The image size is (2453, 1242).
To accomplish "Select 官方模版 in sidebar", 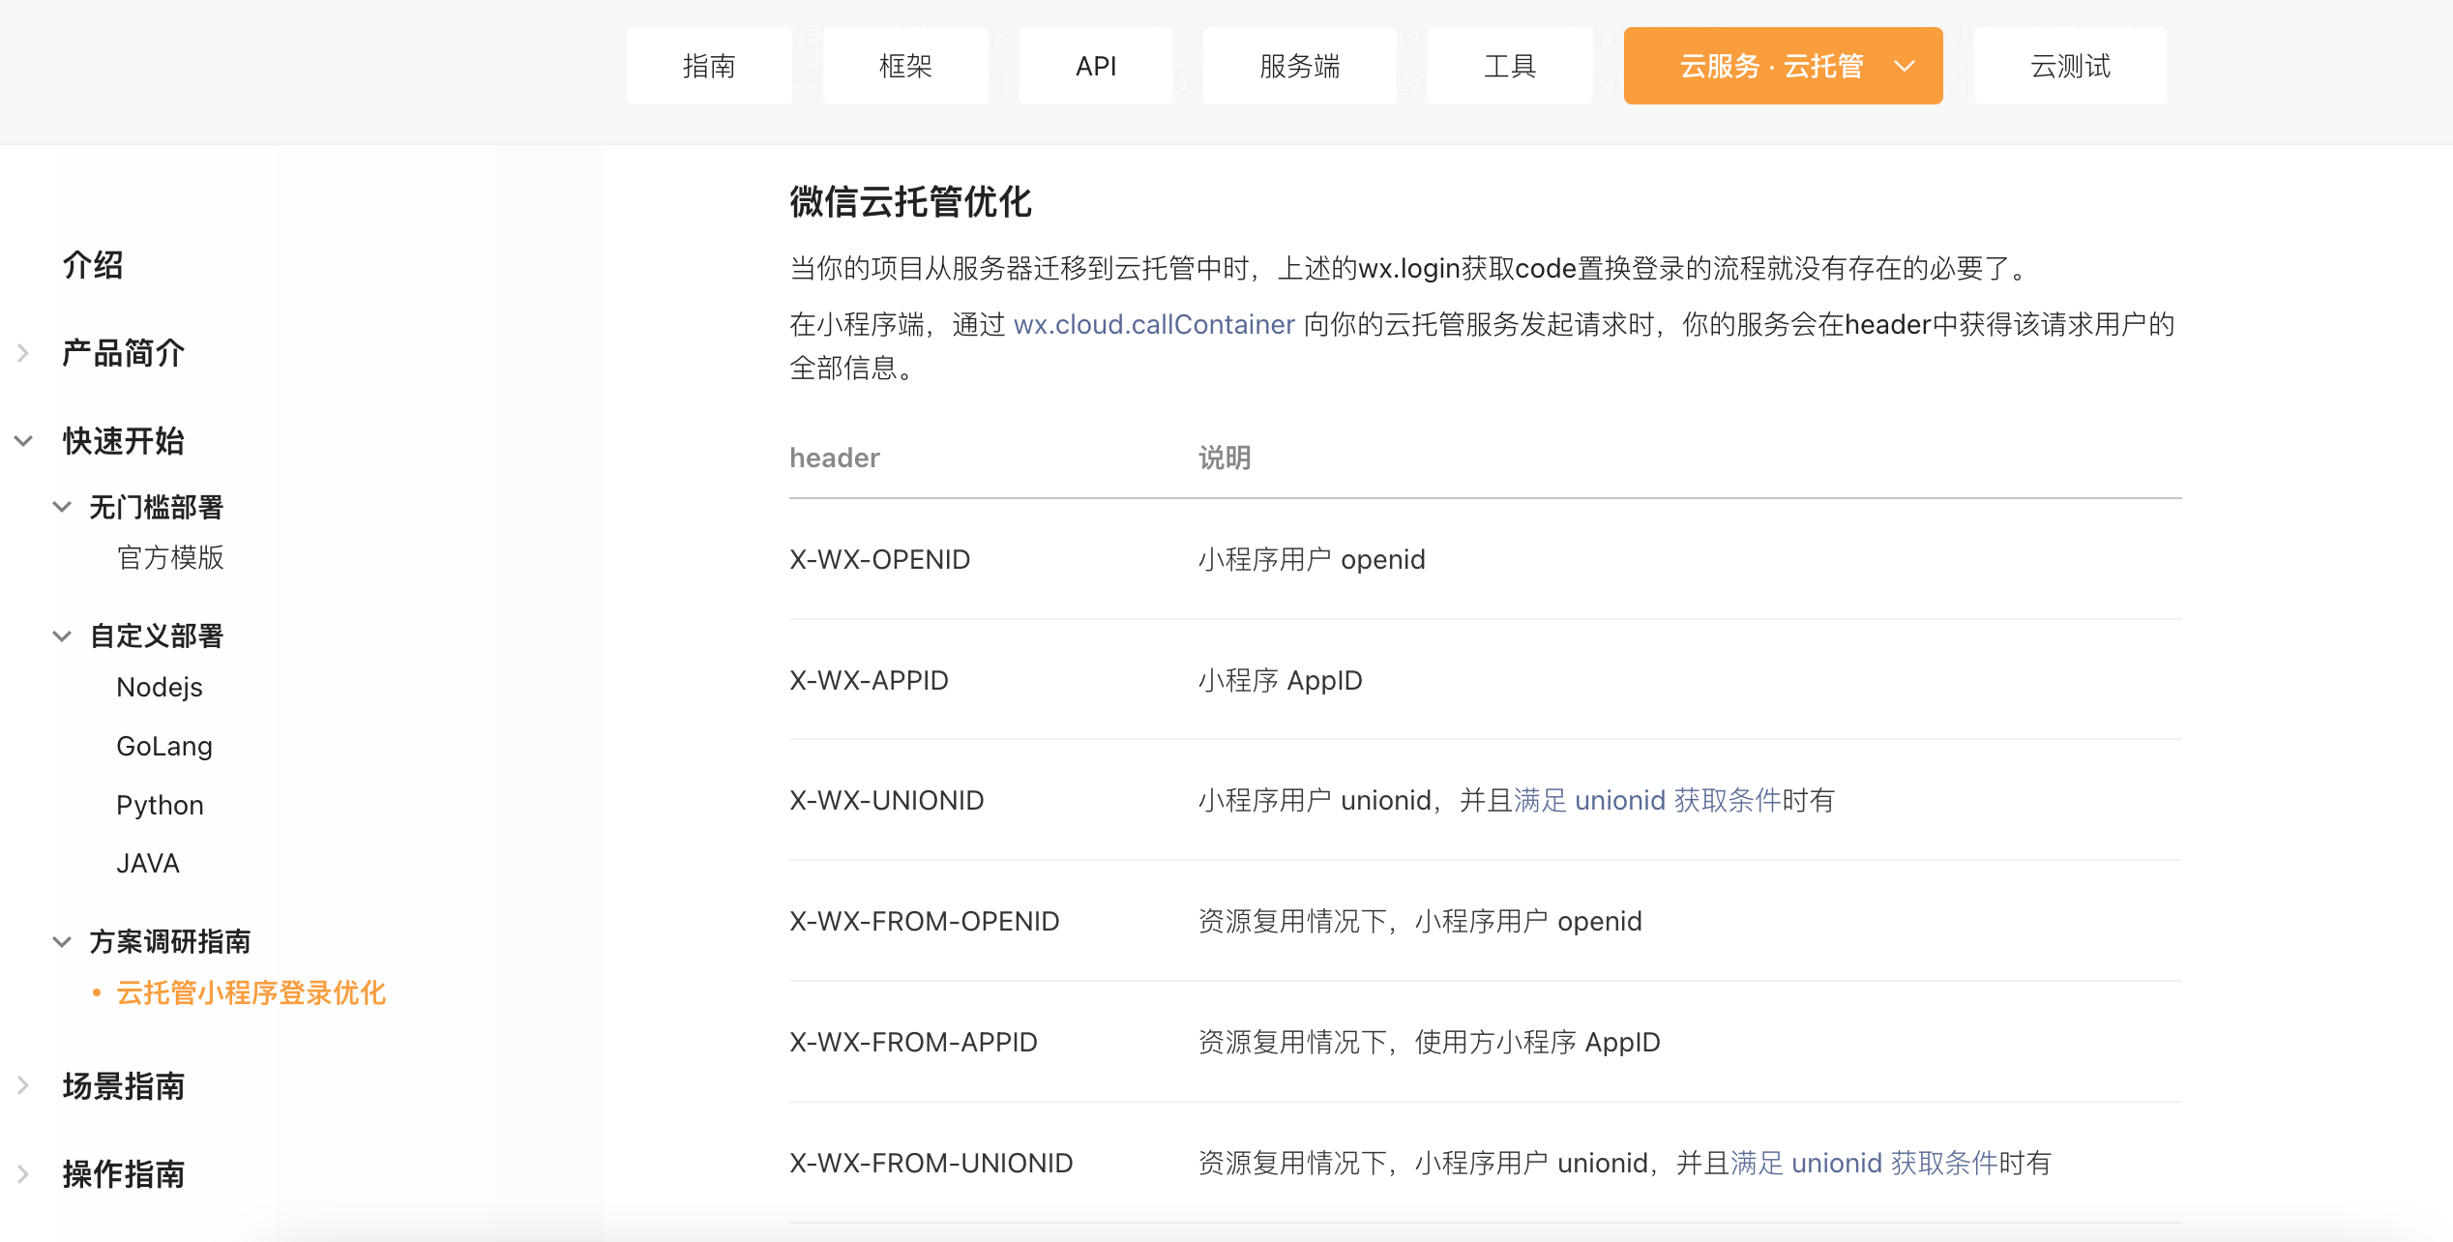I will (x=170, y=557).
